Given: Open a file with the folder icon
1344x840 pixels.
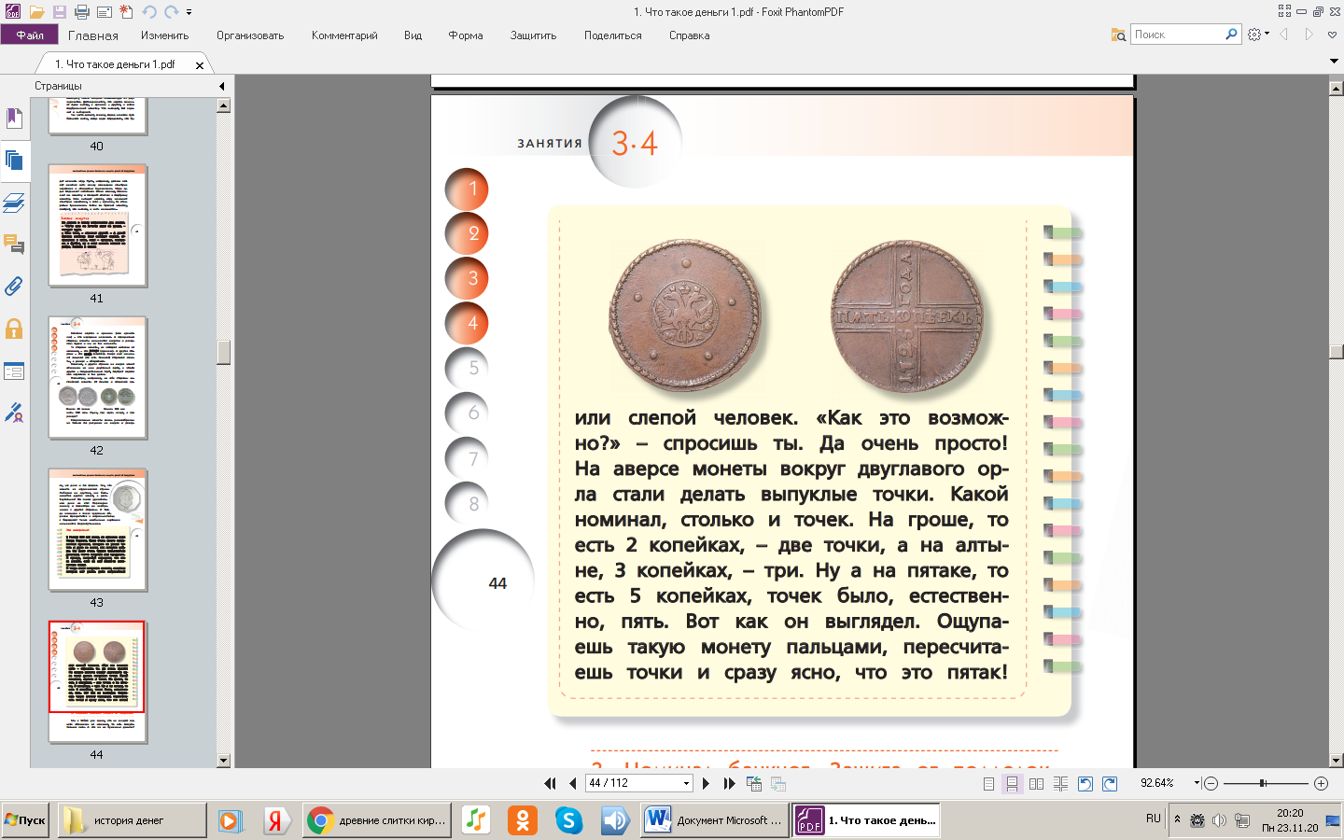Looking at the screenshot, I should coord(36,12).
